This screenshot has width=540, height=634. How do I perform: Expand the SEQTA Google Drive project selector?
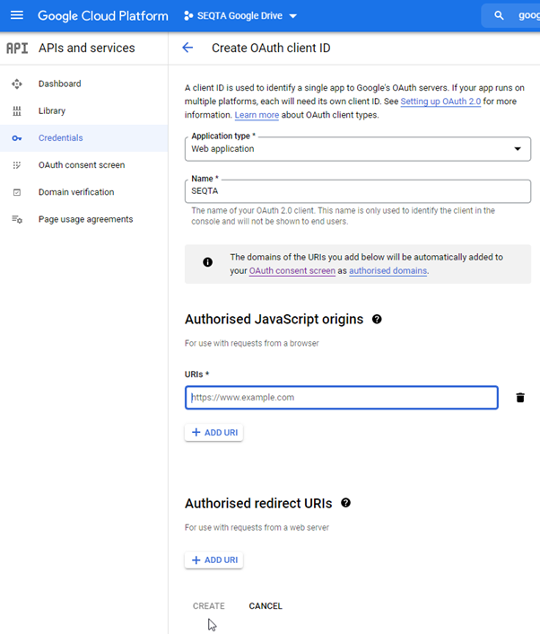tap(240, 16)
